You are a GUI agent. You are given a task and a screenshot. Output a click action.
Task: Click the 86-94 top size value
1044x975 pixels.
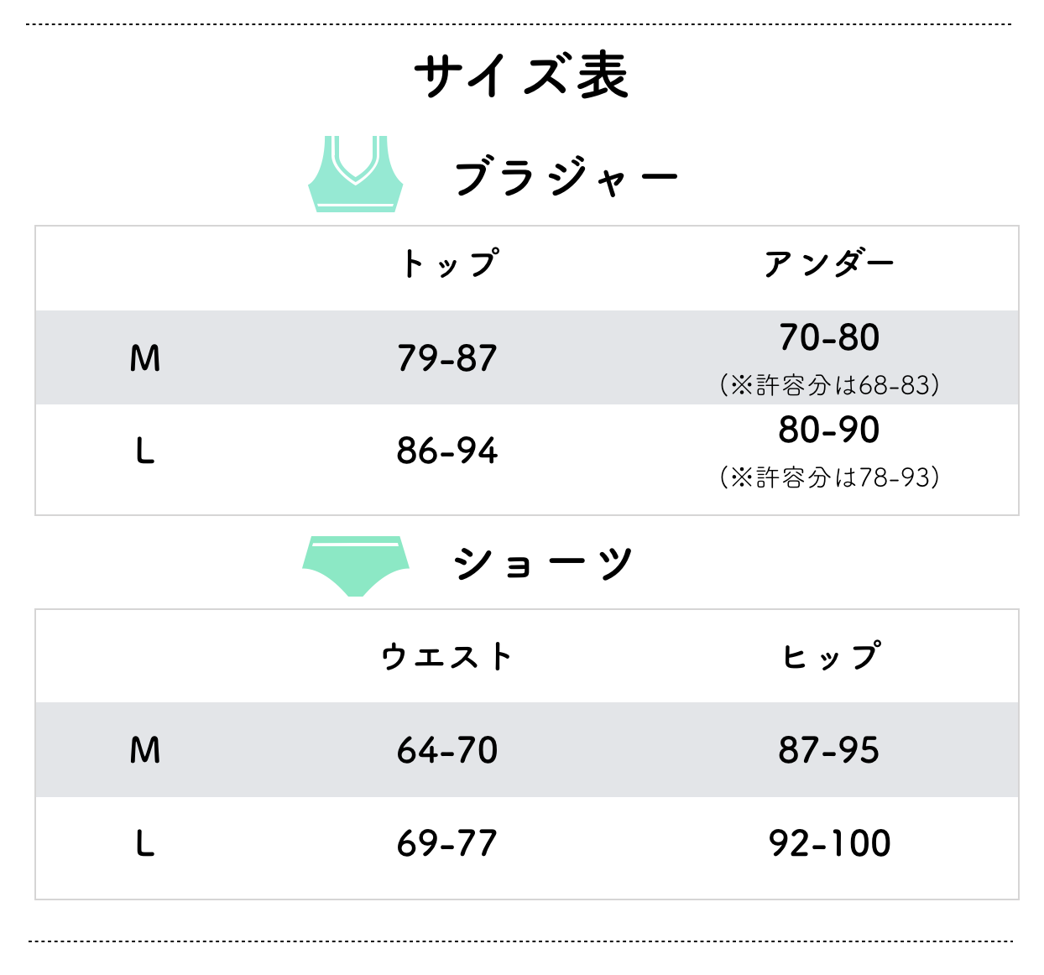(x=447, y=452)
